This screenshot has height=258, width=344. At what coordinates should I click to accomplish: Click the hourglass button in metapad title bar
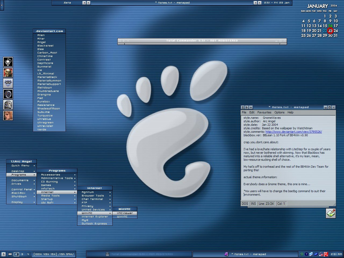point(243,107)
